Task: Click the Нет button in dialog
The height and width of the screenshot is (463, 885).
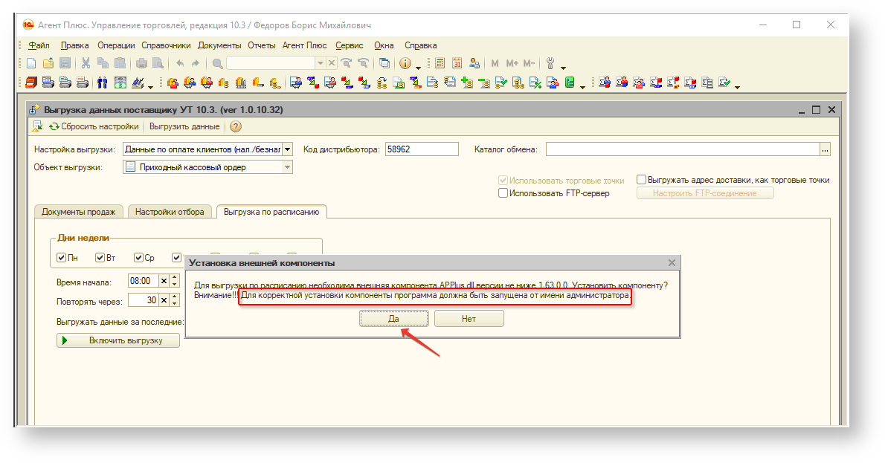Action: point(469,319)
